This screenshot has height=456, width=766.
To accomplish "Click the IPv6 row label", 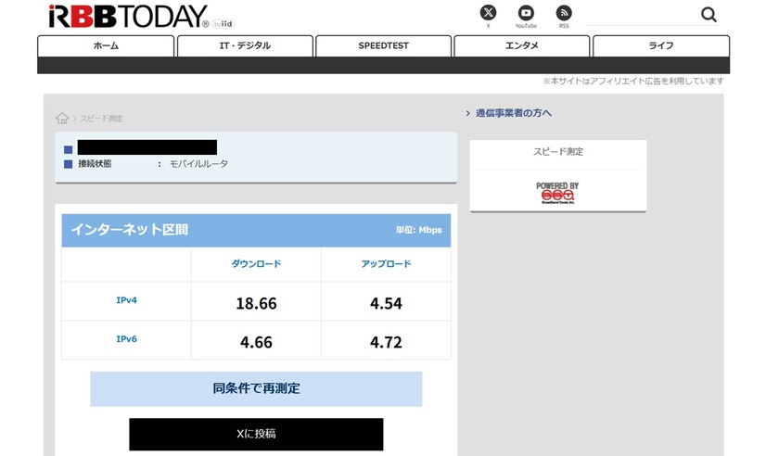I will point(126,339).
